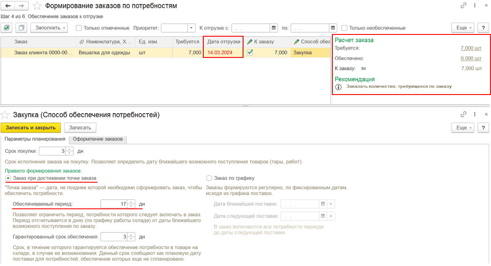
Task: Open 'Еще' menu in order-forming form
Action: tap(464, 28)
